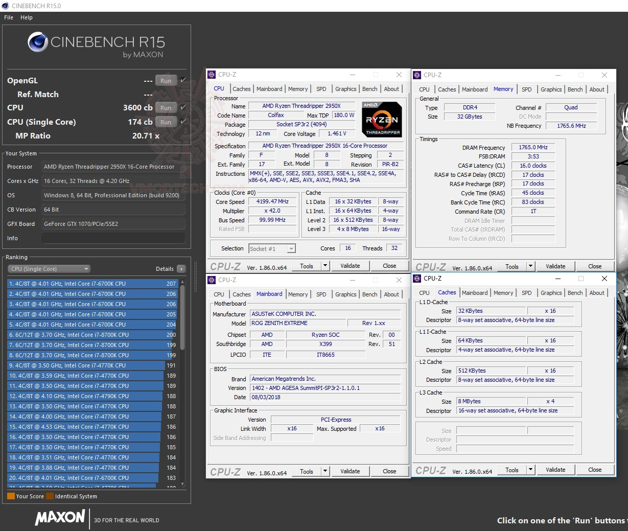This screenshot has height=531, width=628.
Task: Click the MAXON logo at the bottom
Action: 60,517
